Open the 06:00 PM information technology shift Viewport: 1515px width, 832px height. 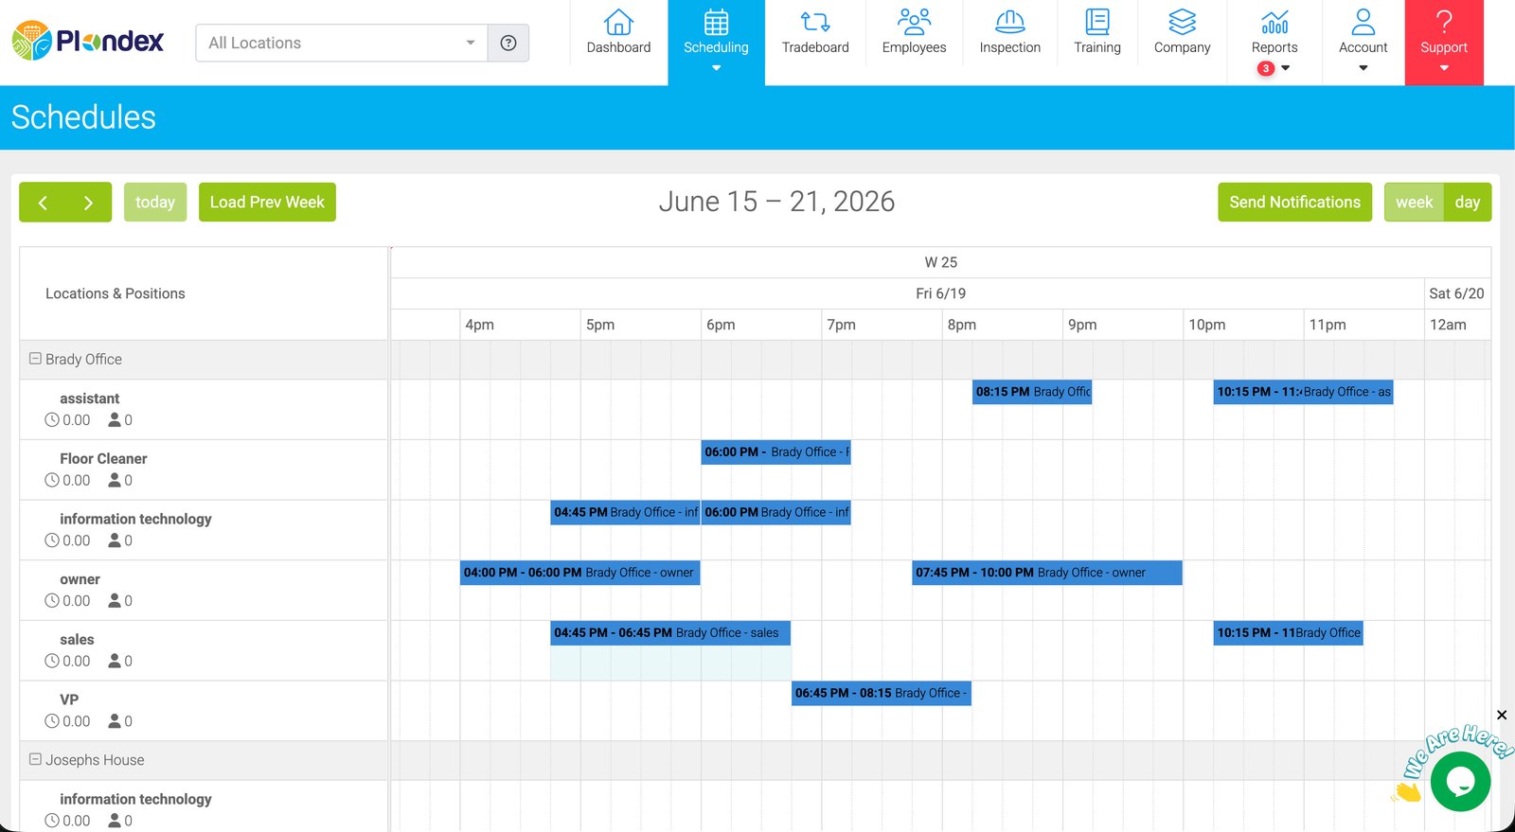pos(775,512)
